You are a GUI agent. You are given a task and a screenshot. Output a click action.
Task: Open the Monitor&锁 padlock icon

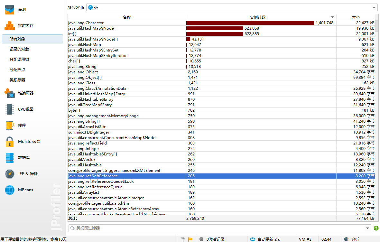(10, 142)
